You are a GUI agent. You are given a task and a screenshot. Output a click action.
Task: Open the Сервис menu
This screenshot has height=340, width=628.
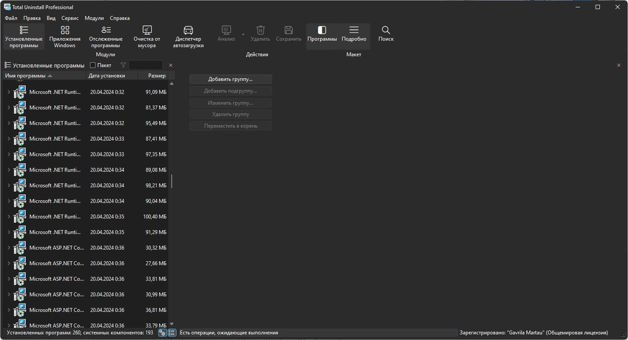tap(70, 18)
